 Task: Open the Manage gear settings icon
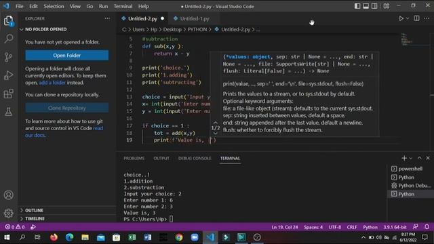click(x=9, y=213)
